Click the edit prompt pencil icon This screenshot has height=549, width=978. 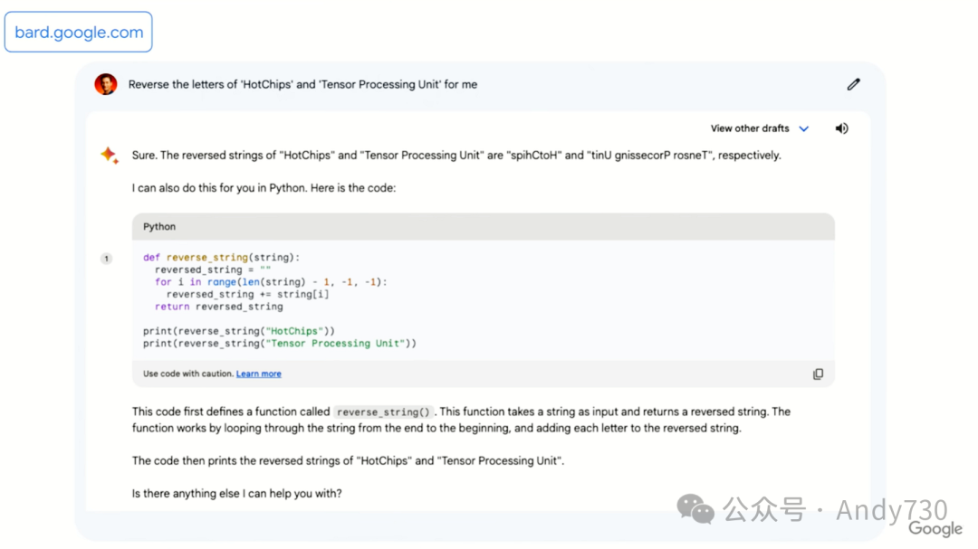(x=853, y=84)
